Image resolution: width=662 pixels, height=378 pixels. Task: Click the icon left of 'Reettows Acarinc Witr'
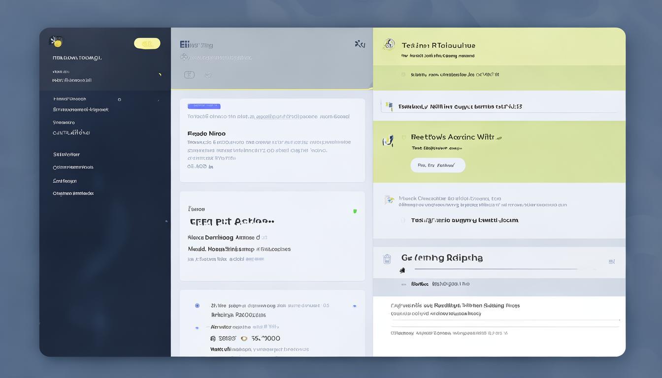(388, 141)
